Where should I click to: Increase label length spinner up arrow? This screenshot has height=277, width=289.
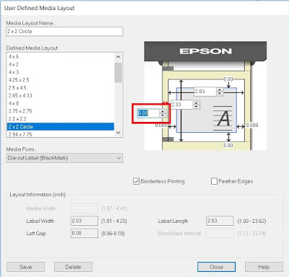coord(197,102)
